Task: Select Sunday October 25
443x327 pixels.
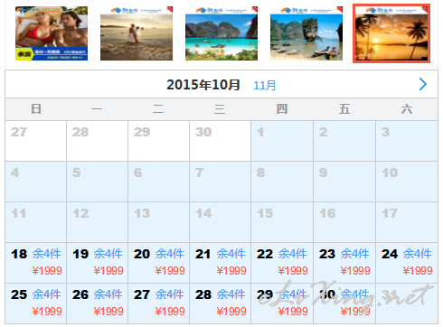Action: (36, 304)
